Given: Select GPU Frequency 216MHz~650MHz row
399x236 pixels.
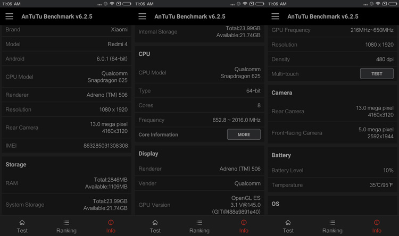Looking at the screenshot, I should pyautogui.click(x=332, y=30).
